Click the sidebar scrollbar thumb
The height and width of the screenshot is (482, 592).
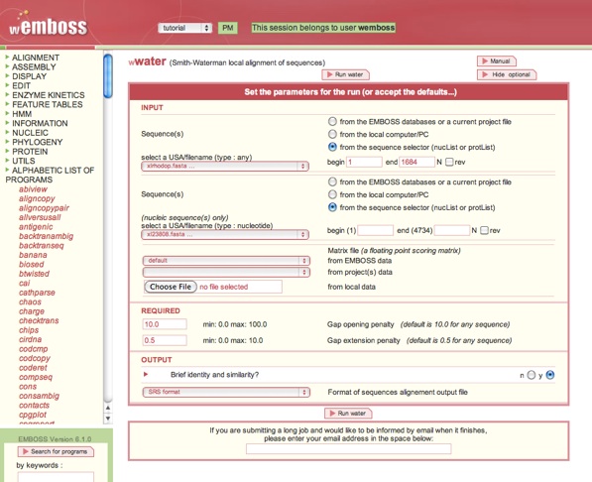[x=108, y=76]
